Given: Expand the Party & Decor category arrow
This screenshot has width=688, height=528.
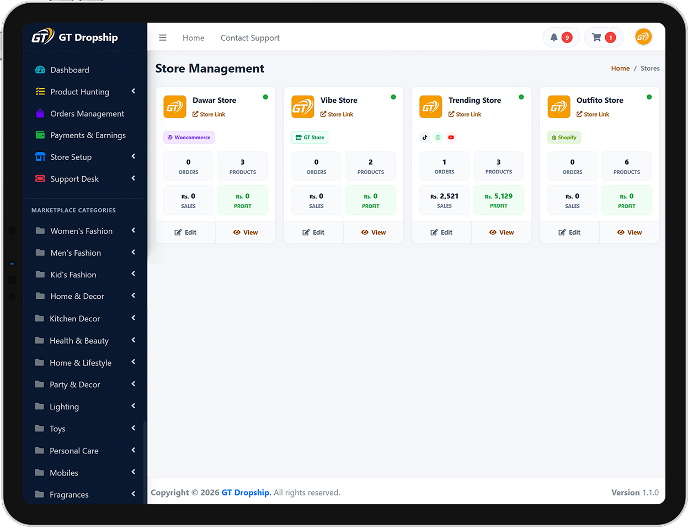Looking at the screenshot, I should pos(134,384).
